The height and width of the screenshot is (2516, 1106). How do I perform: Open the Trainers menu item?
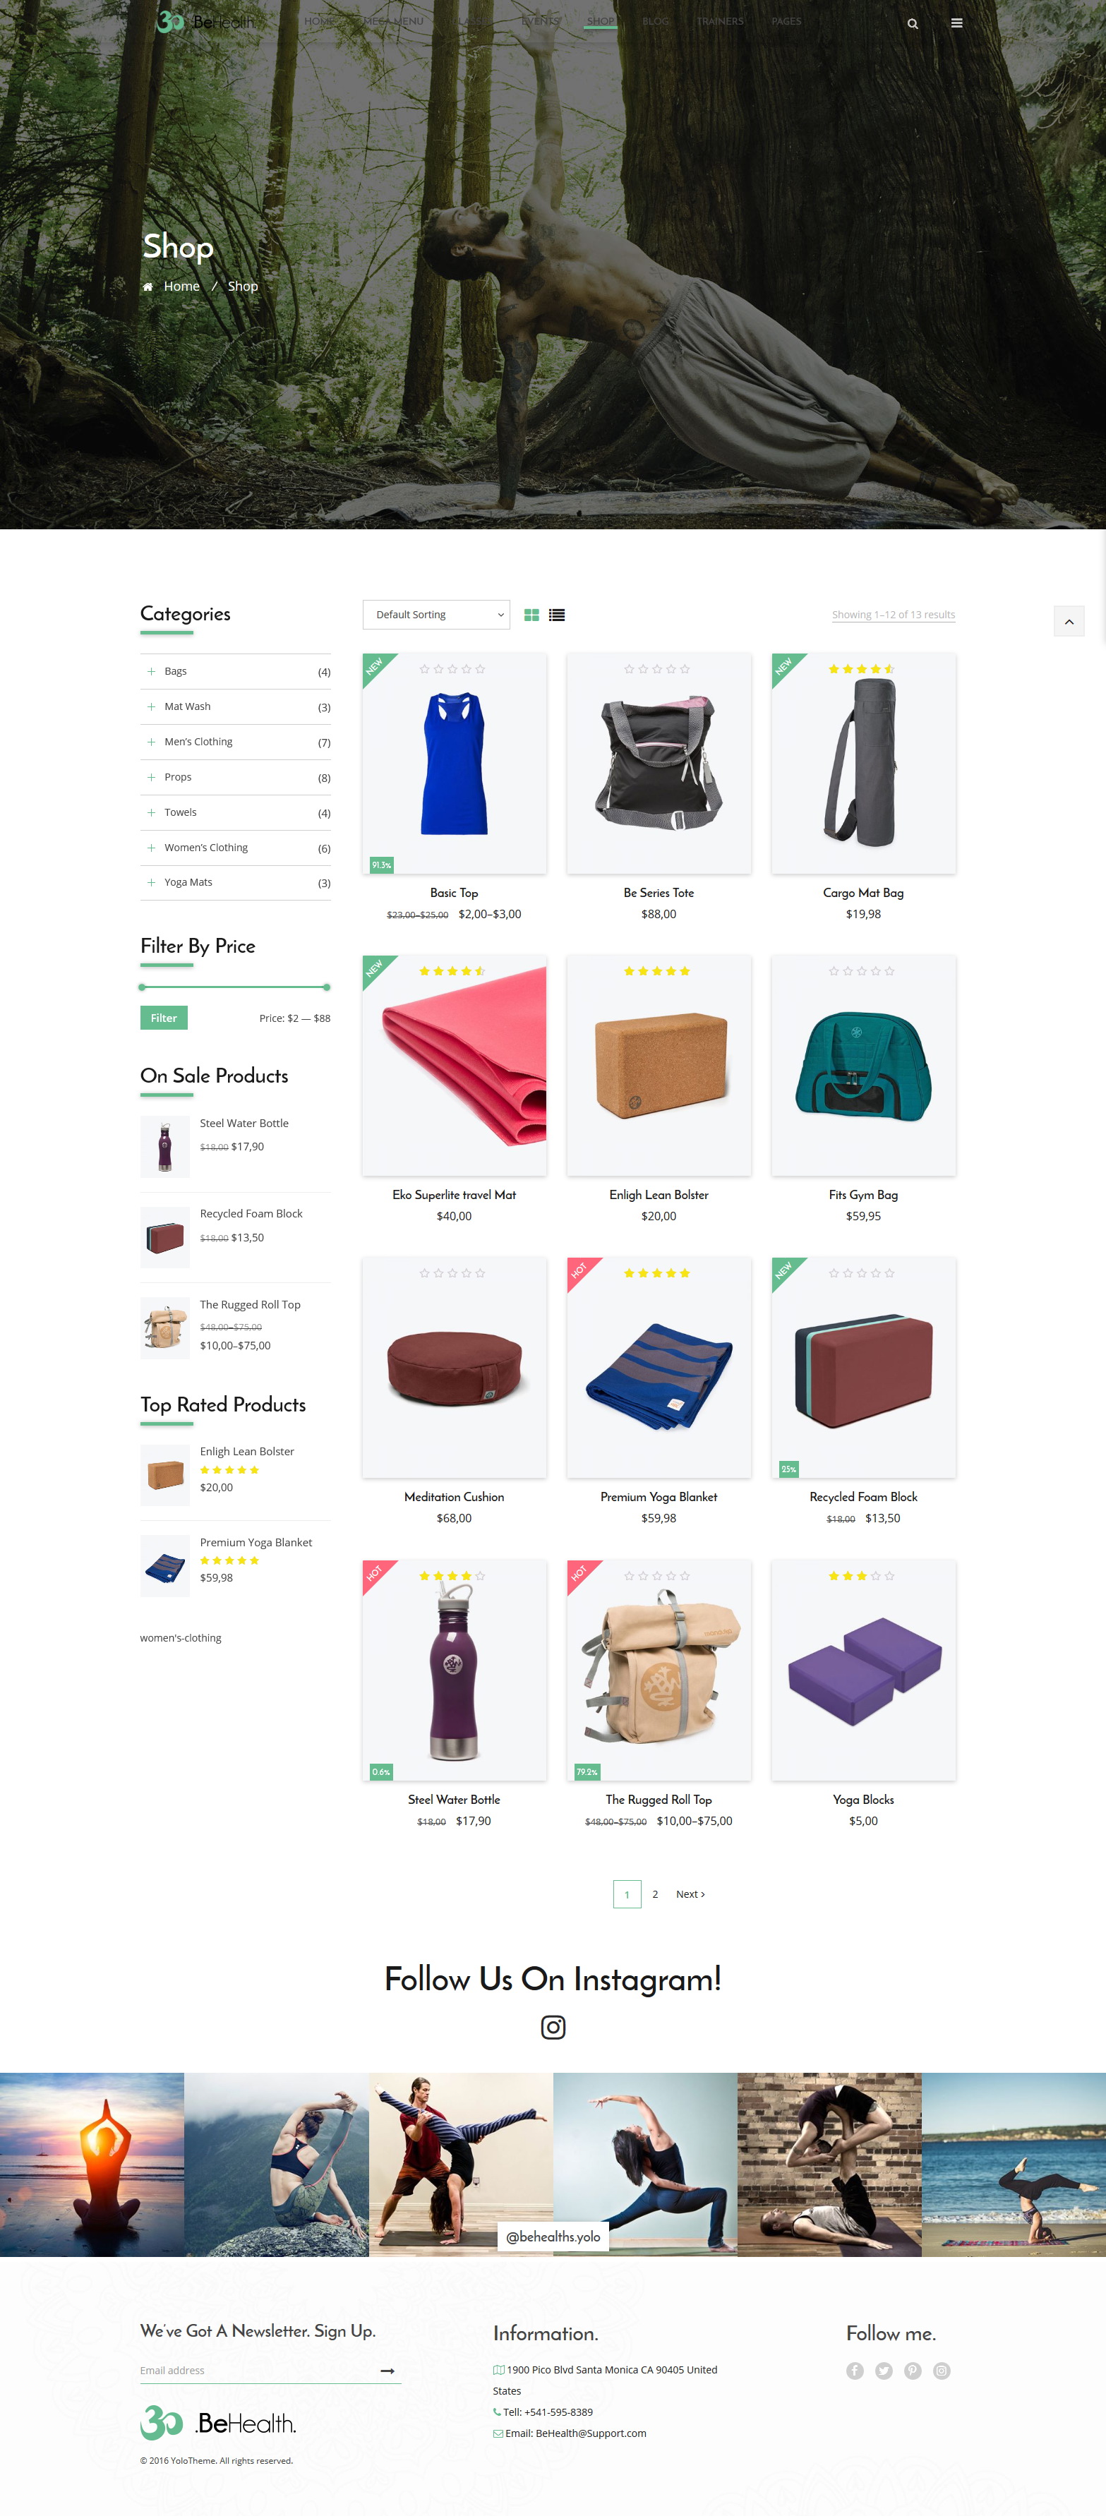[x=720, y=21]
